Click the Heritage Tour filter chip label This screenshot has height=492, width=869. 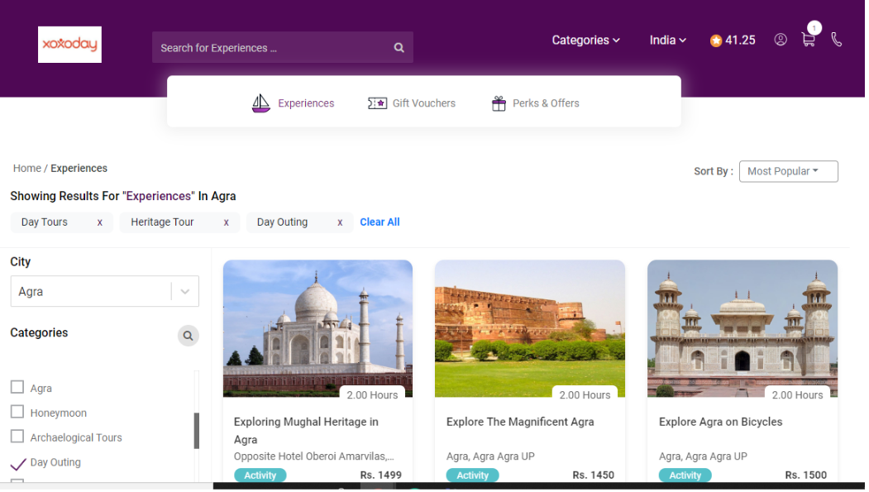click(x=163, y=223)
